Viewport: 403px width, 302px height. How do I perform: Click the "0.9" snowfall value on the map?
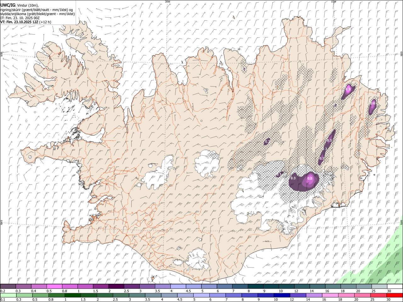(x=348, y=89)
